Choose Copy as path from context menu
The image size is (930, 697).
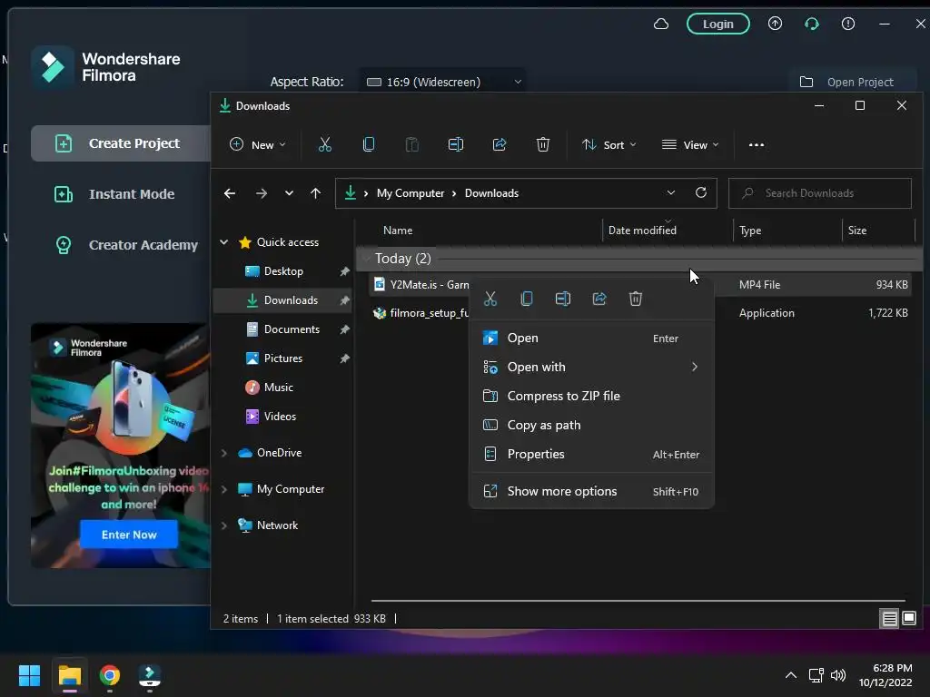(x=591, y=425)
